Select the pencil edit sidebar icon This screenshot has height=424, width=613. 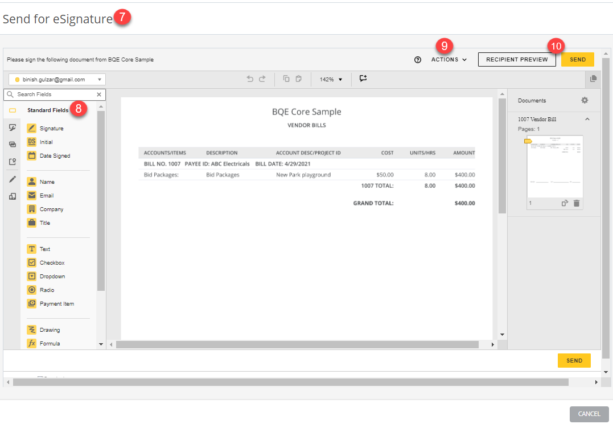(x=13, y=179)
